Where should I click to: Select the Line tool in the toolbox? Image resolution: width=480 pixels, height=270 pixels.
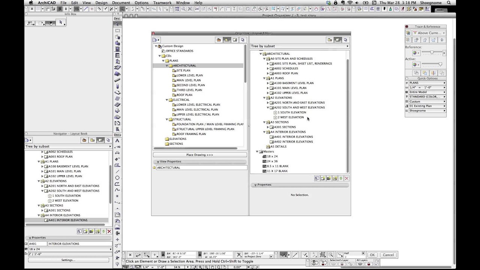117,171
